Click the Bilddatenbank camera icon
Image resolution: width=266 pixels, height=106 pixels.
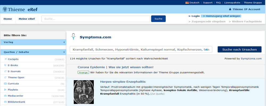click(5, 102)
